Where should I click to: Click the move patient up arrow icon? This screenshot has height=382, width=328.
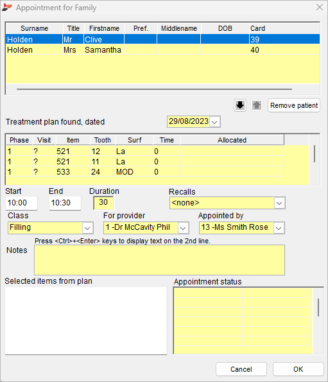coord(256,105)
